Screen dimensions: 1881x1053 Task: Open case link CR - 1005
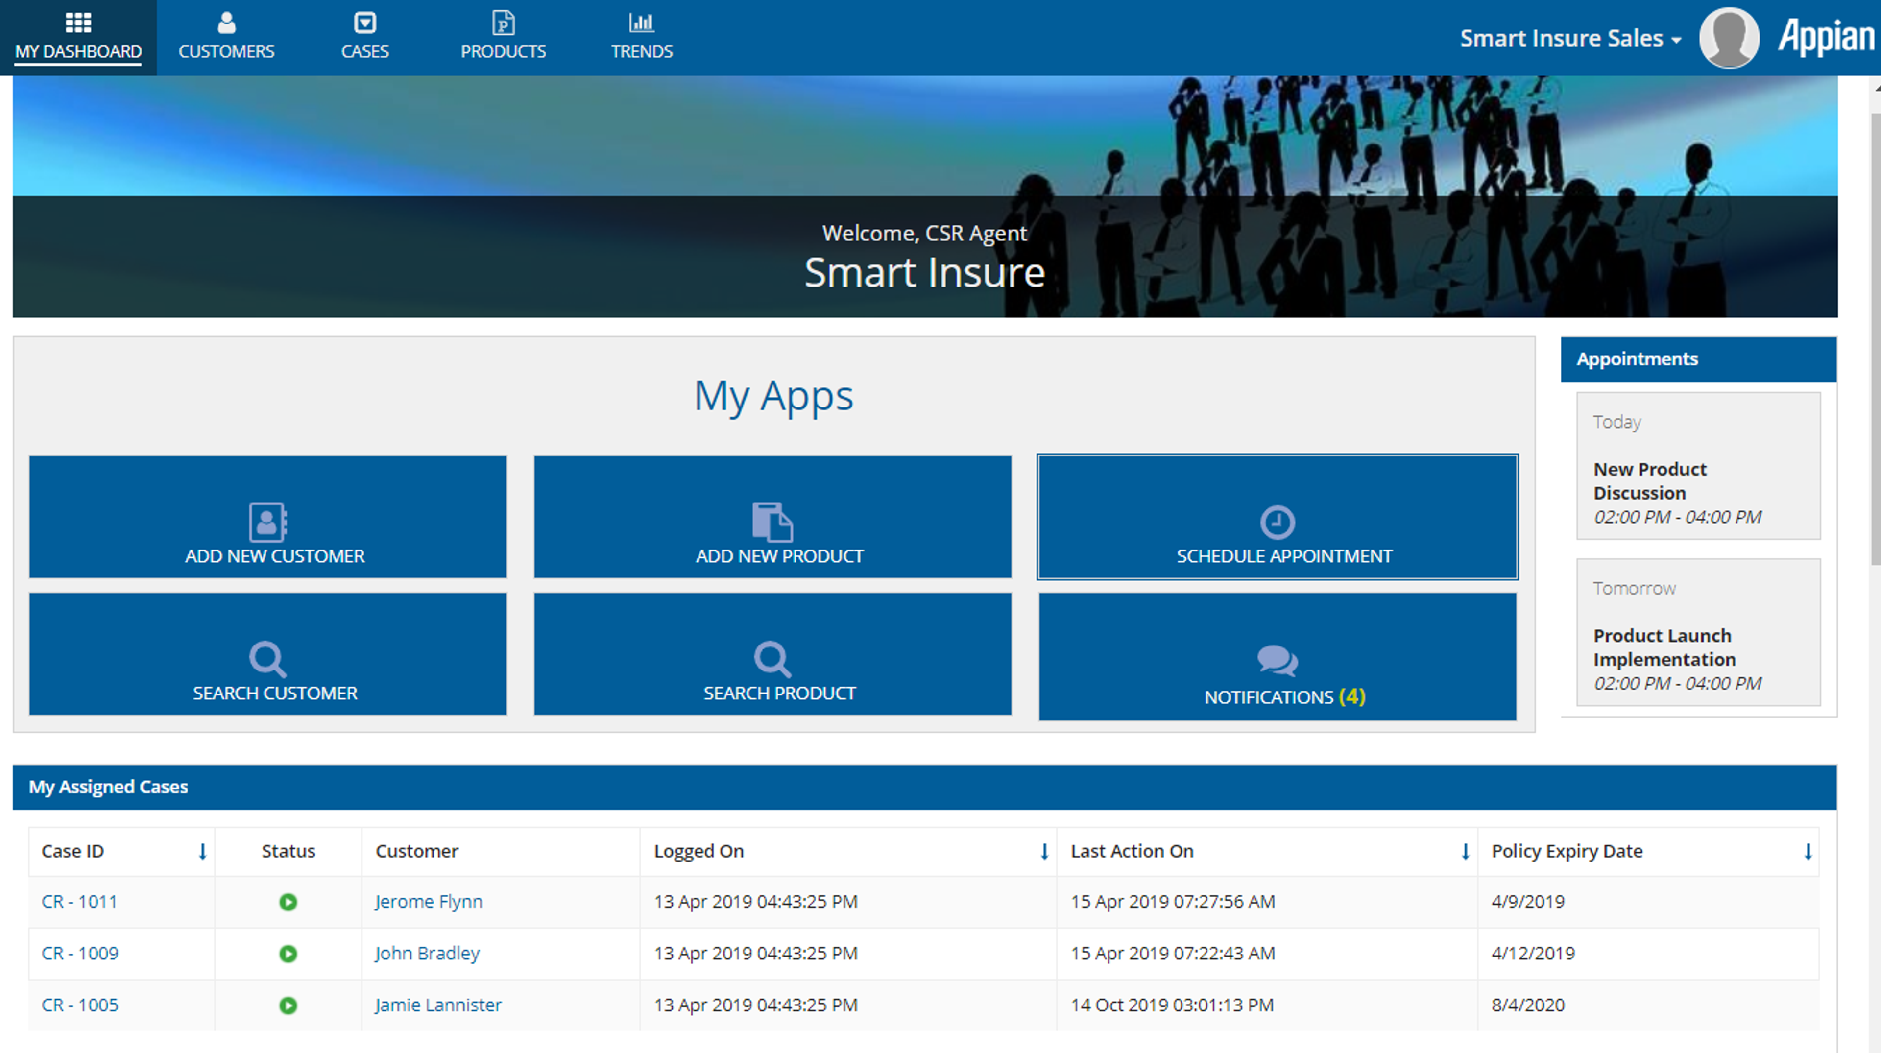pyautogui.click(x=79, y=1005)
